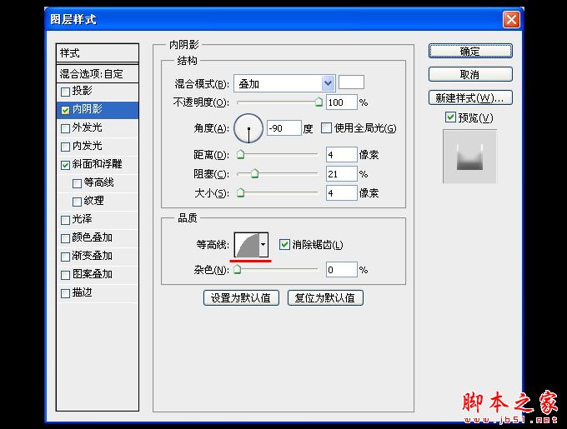Toggle the 预览 preview checkbox
567x429 pixels.
(x=450, y=117)
